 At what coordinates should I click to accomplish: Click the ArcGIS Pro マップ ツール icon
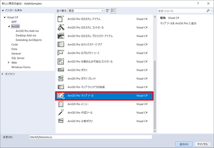[61, 96]
